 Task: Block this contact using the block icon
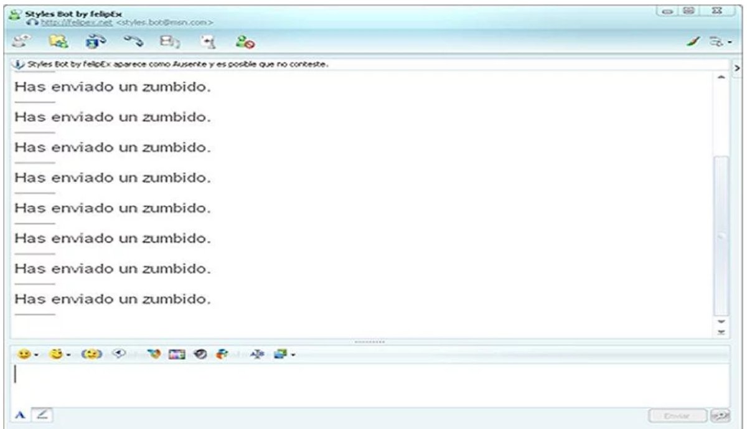243,42
